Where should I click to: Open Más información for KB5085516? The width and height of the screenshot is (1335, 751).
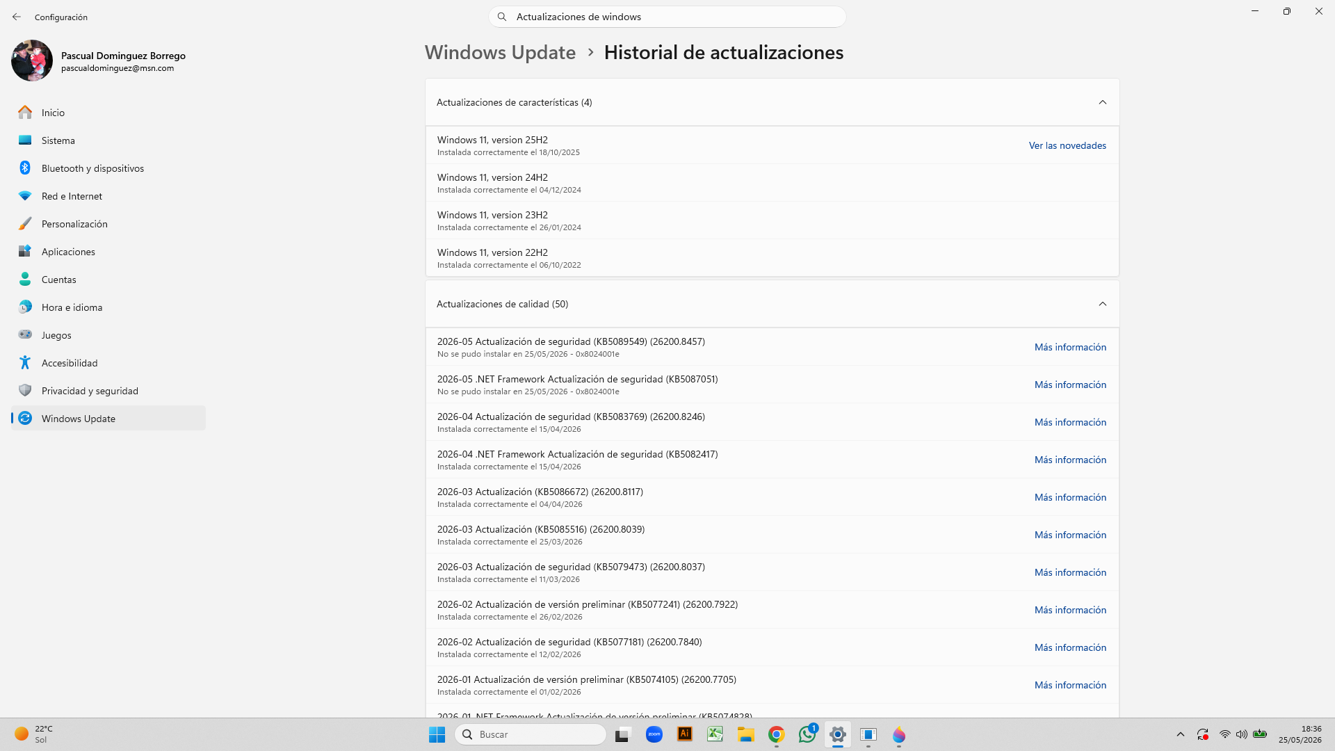[x=1070, y=535]
